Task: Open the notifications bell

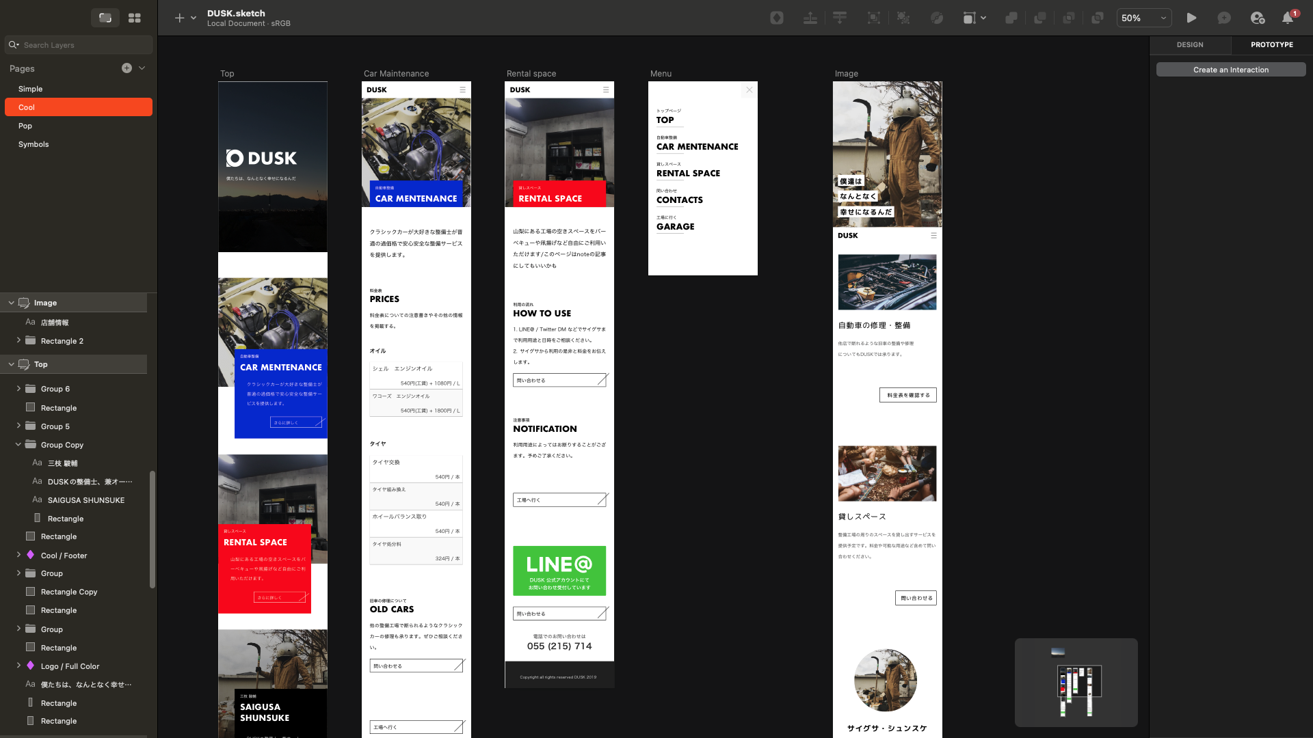Action: click(x=1288, y=18)
